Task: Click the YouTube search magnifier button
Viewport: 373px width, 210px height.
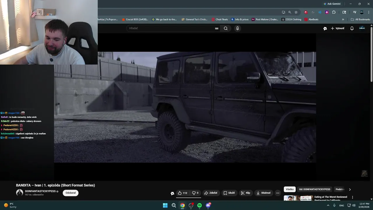Action: 226,28
